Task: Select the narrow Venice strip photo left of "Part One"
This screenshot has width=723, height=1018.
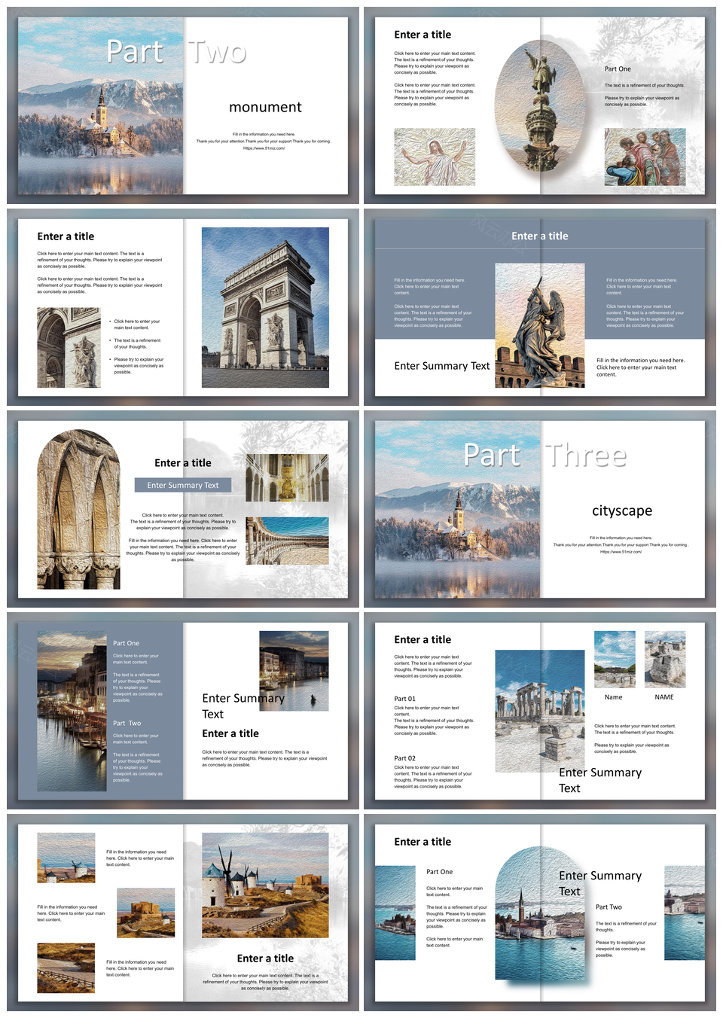Action: tap(395, 913)
